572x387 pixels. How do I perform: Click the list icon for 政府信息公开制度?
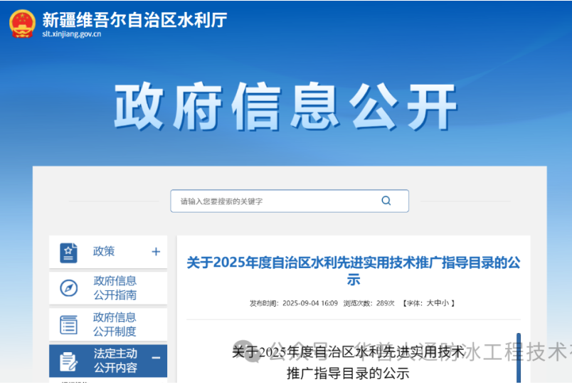click(69, 324)
